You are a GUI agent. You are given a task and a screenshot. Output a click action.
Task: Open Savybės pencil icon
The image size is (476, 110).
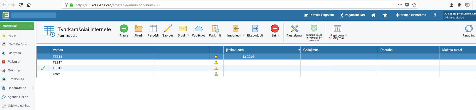tap(168, 29)
